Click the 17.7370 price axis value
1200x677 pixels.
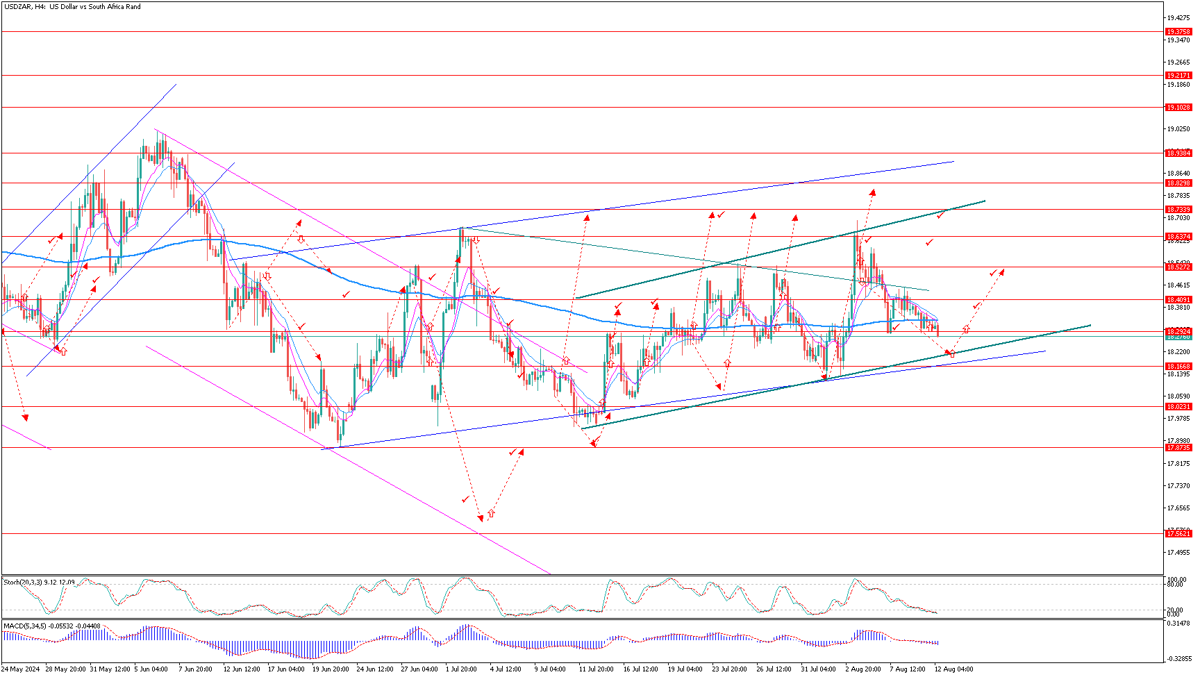(x=1178, y=486)
